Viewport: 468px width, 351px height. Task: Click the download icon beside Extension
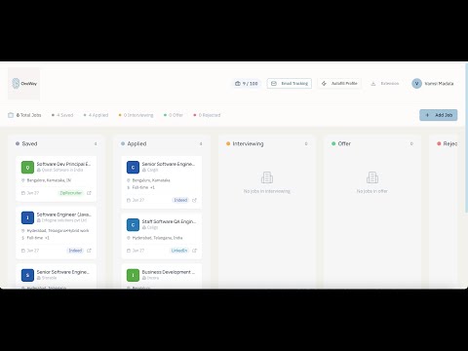click(373, 84)
